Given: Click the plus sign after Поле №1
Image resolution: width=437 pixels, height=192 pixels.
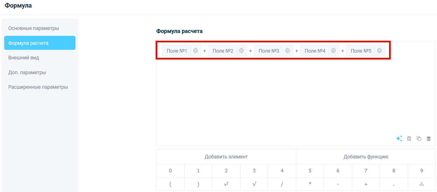Looking at the screenshot, I should pyautogui.click(x=205, y=51).
